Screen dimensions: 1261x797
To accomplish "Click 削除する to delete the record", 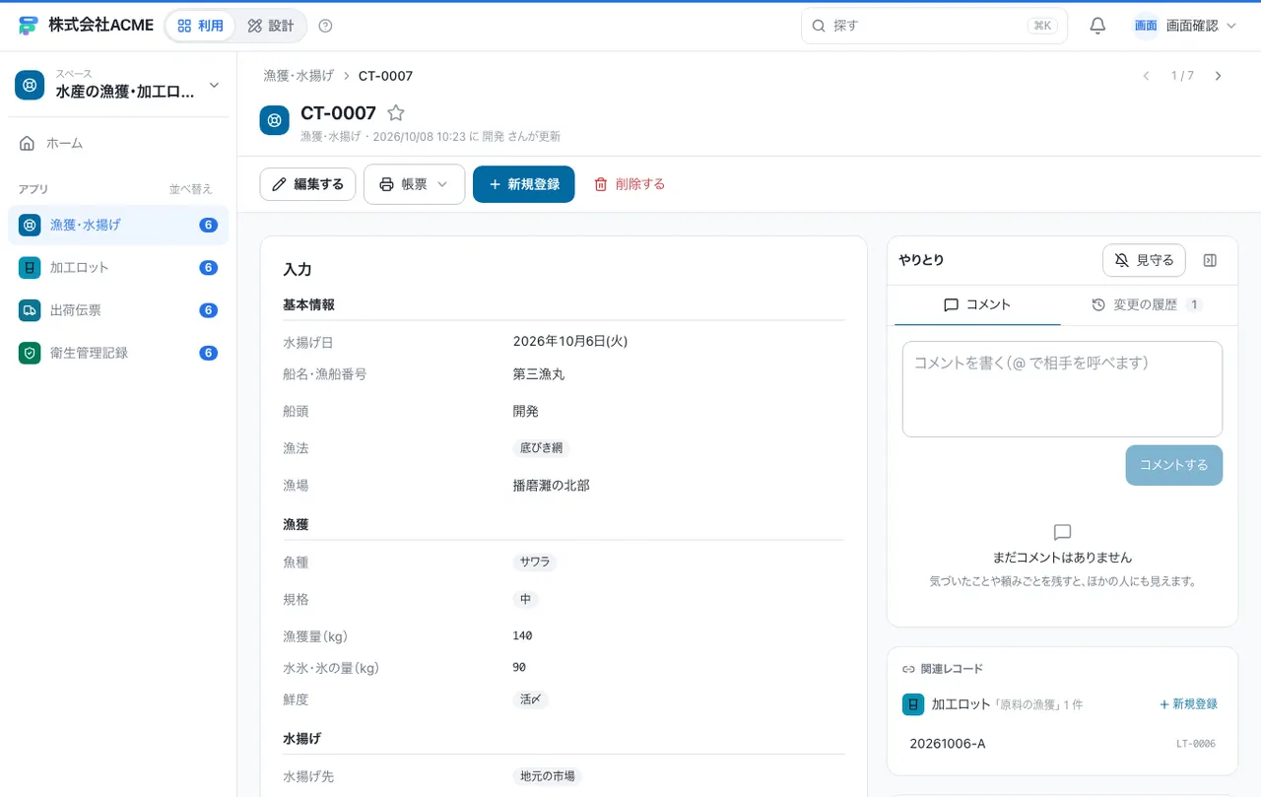I will click(x=629, y=184).
